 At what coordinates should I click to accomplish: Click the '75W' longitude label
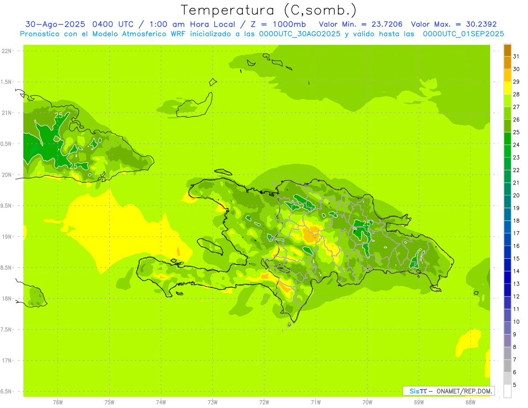pyautogui.click(x=110, y=402)
